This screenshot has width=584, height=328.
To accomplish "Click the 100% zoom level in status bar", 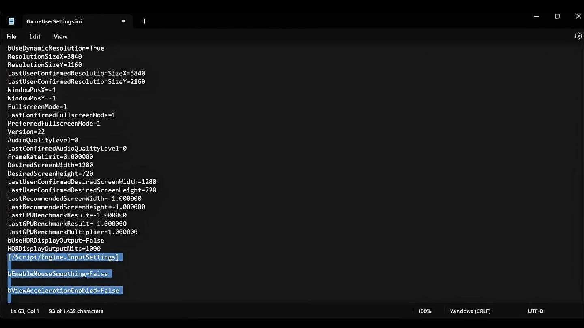I will point(425,311).
